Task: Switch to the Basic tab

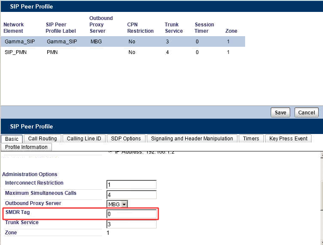Action: [x=11, y=139]
